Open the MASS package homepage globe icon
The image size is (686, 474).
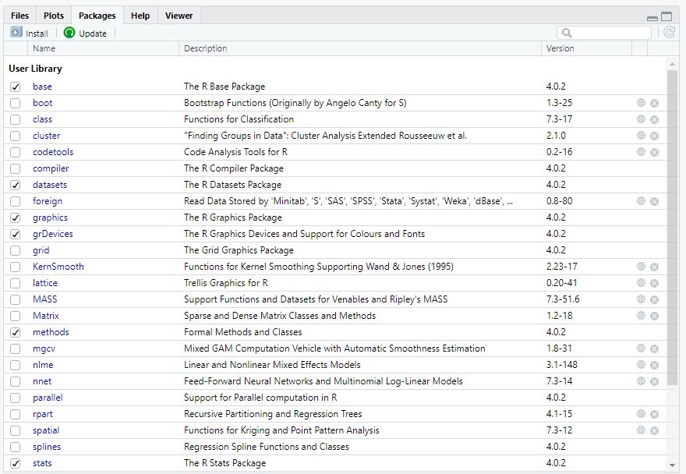pos(639,299)
